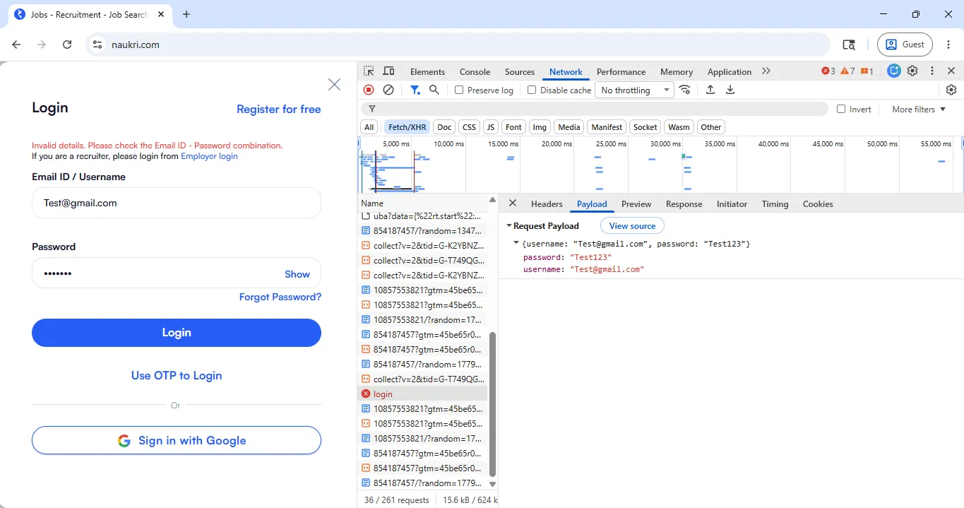The width and height of the screenshot is (964, 508).
Task: Toggle the Doc request filter
Action: click(x=444, y=127)
